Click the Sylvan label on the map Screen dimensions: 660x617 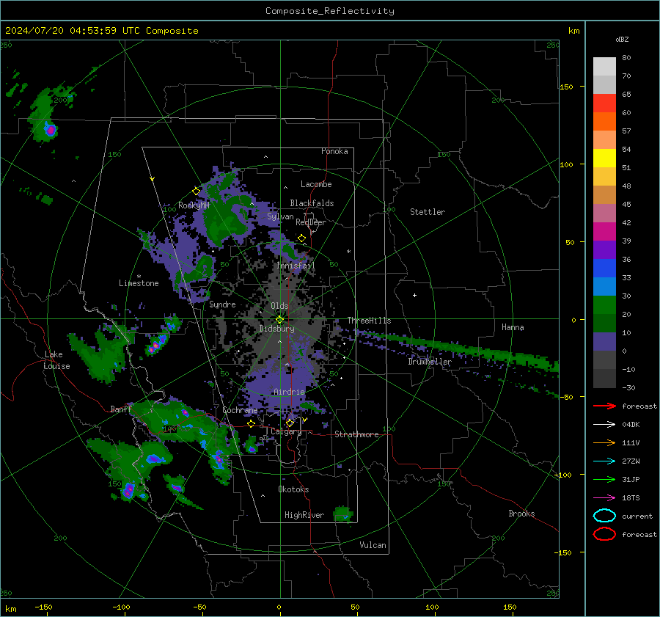(x=280, y=217)
